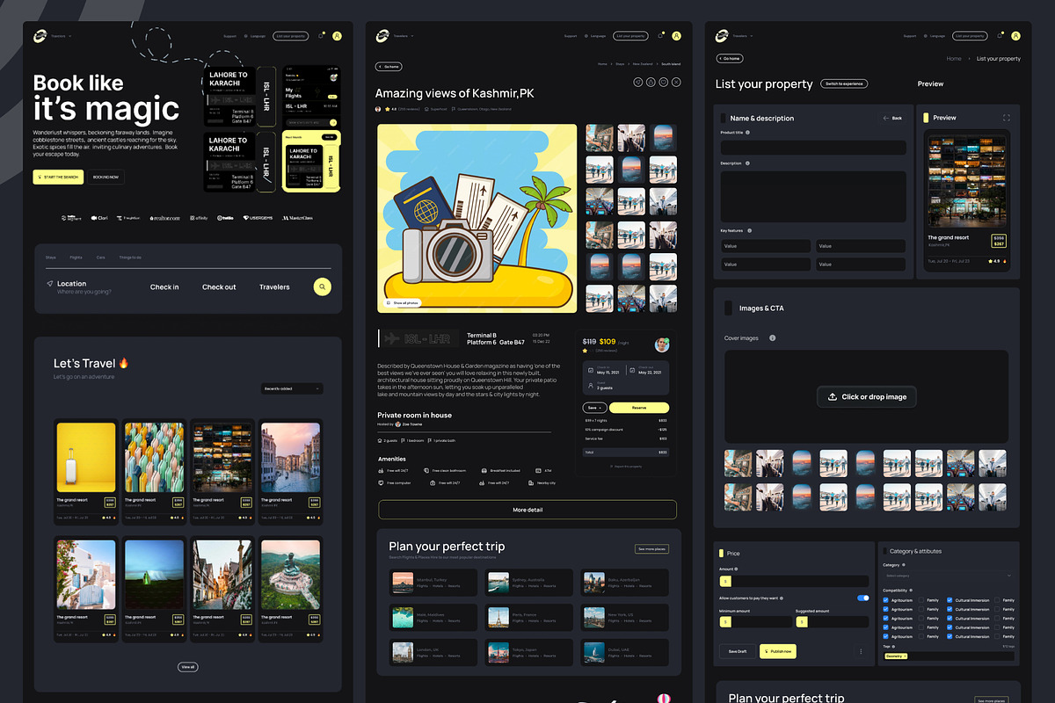Click the Description text area
The image size is (1055, 703).
click(x=813, y=196)
